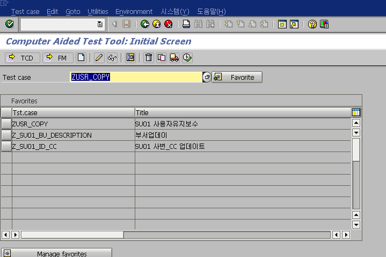Click the green checkmark Enter icon
This screenshot has width=386, height=257.
pyautogui.click(x=10, y=24)
